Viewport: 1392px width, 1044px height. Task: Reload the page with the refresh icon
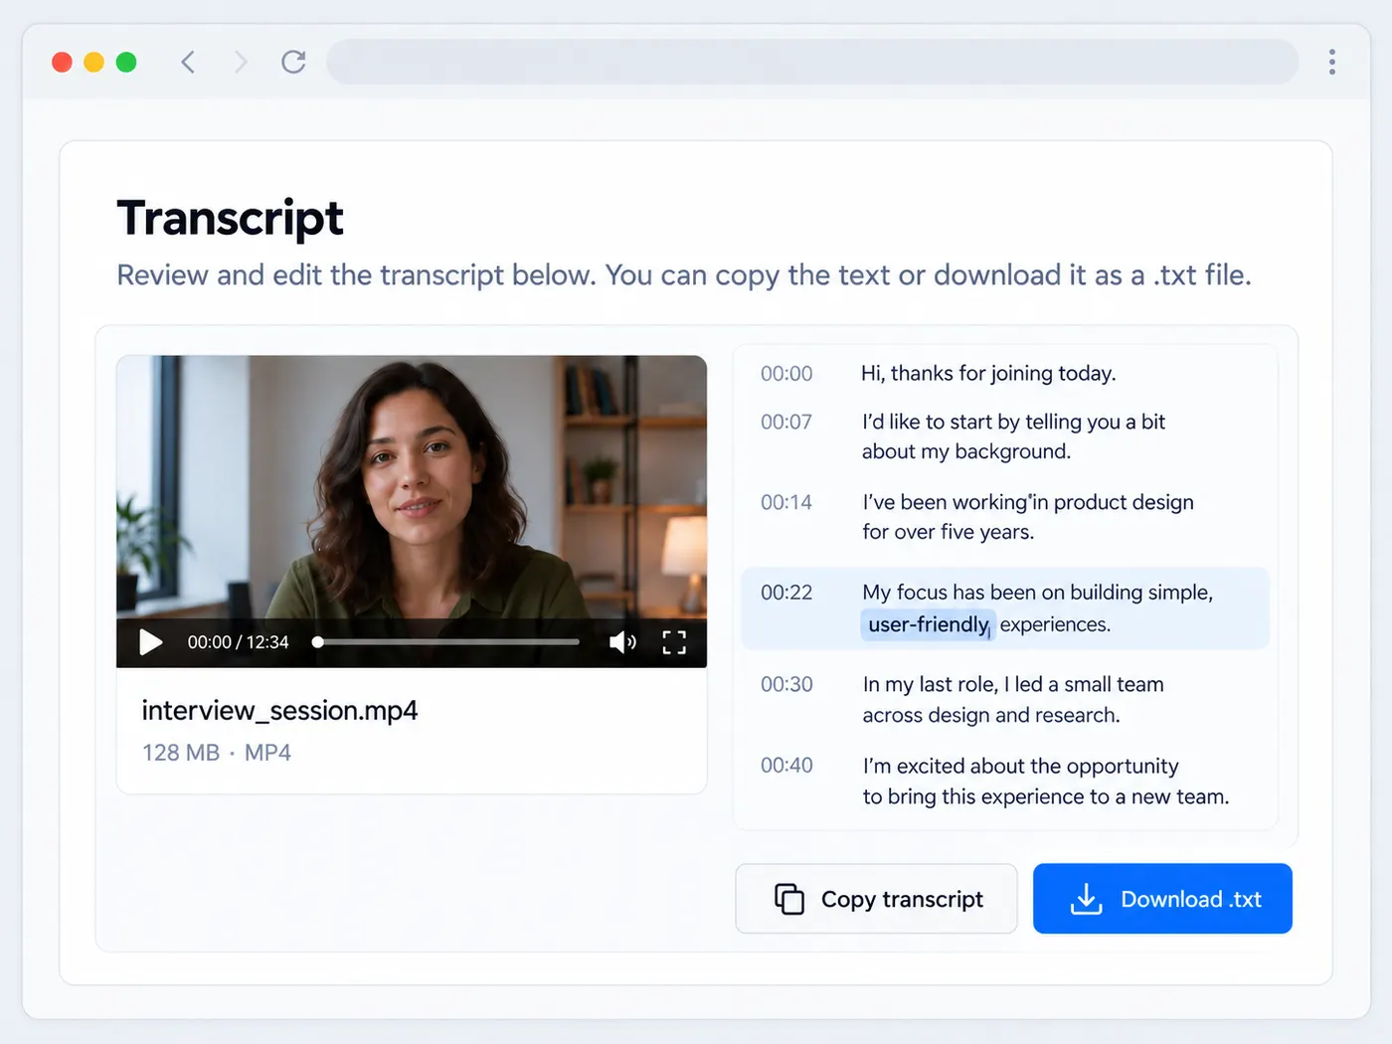point(293,62)
